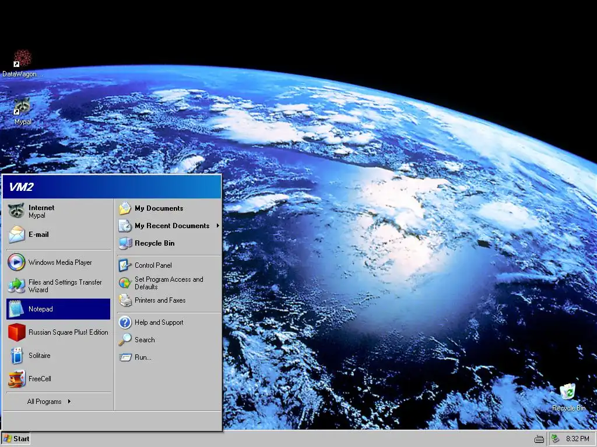Click the Recycle Bin icon in Start menu
Screen dimensions: 597x447
pyautogui.click(x=125, y=243)
